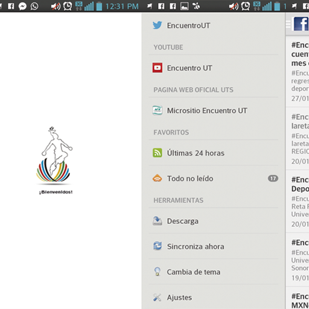Open the Todo no leído list
Viewport: 309px width, 309px height.
click(x=214, y=179)
